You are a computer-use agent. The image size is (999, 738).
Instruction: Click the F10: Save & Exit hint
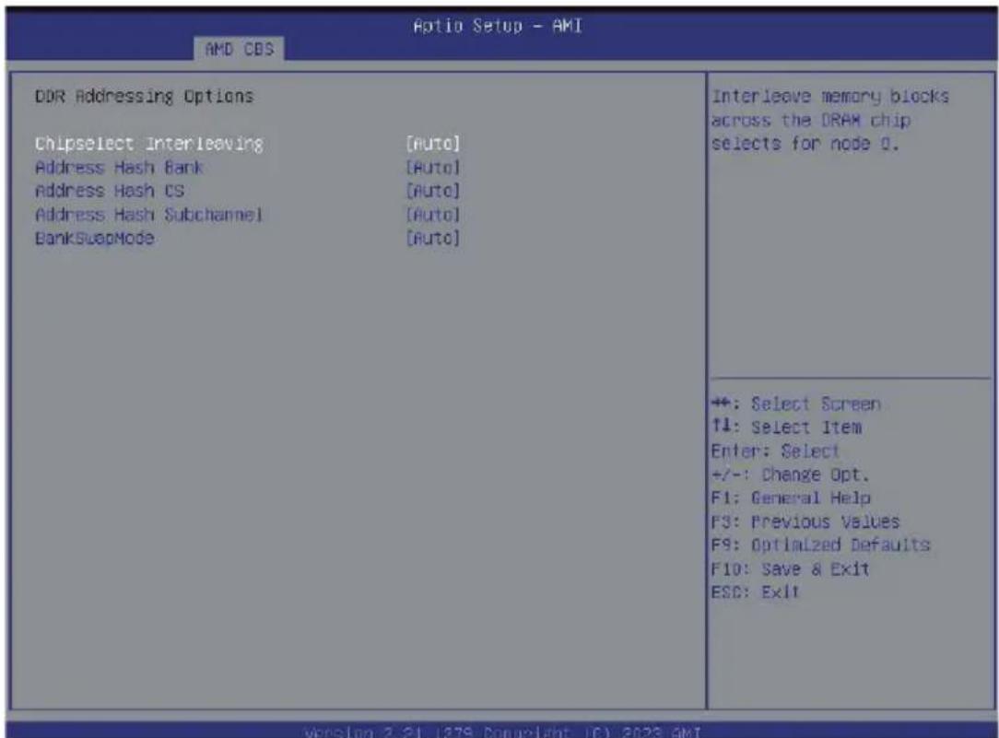790,568
